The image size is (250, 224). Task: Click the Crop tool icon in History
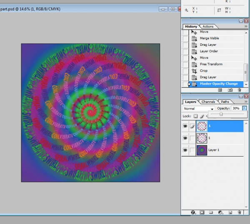click(x=194, y=71)
